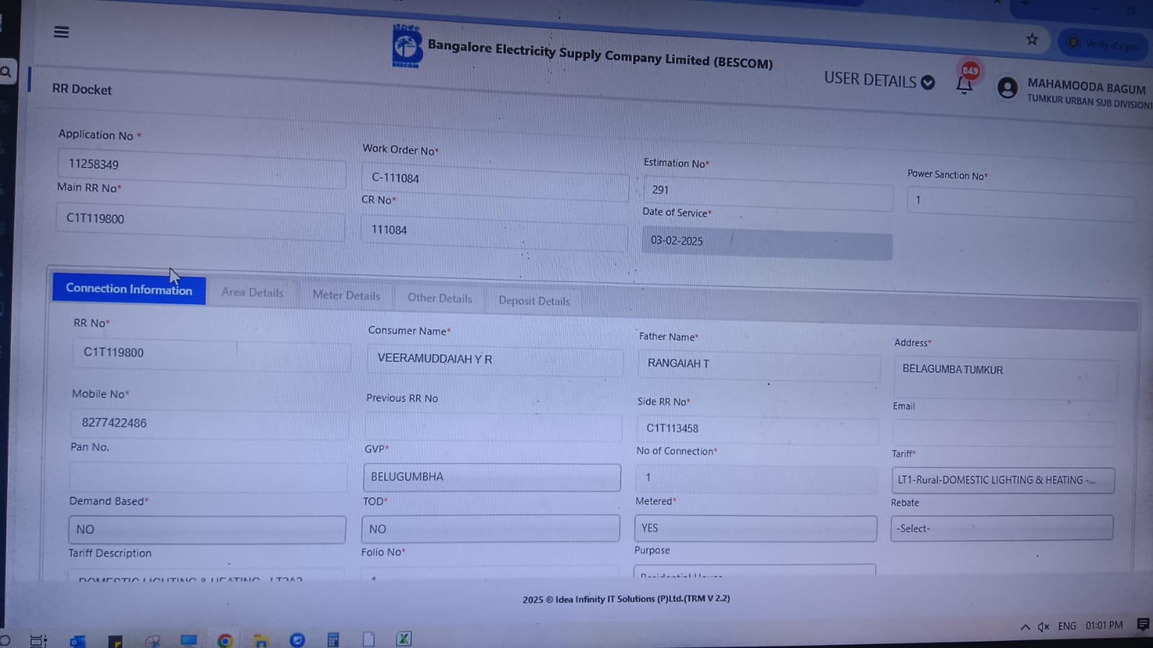Open Snipping Tool from the taskbar
The image size is (1153, 648).
(x=152, y=640)
